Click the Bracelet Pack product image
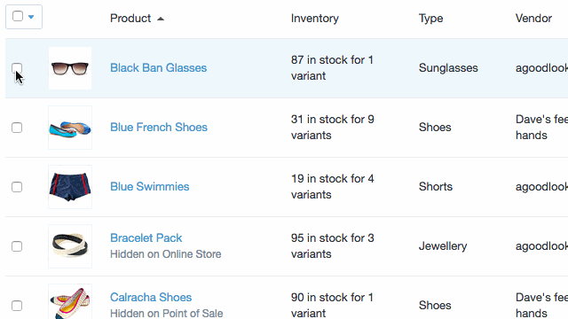The image size is (568, 319). (x=70, y=246)
